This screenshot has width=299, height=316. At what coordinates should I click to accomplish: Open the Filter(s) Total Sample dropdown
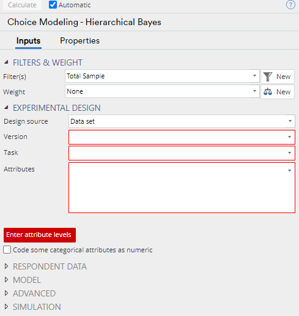(162, 76)
